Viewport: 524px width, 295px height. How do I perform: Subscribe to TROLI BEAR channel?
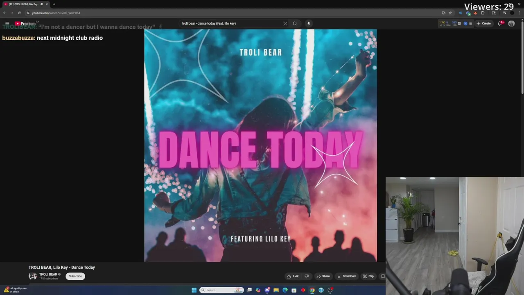tap(75, 276)
